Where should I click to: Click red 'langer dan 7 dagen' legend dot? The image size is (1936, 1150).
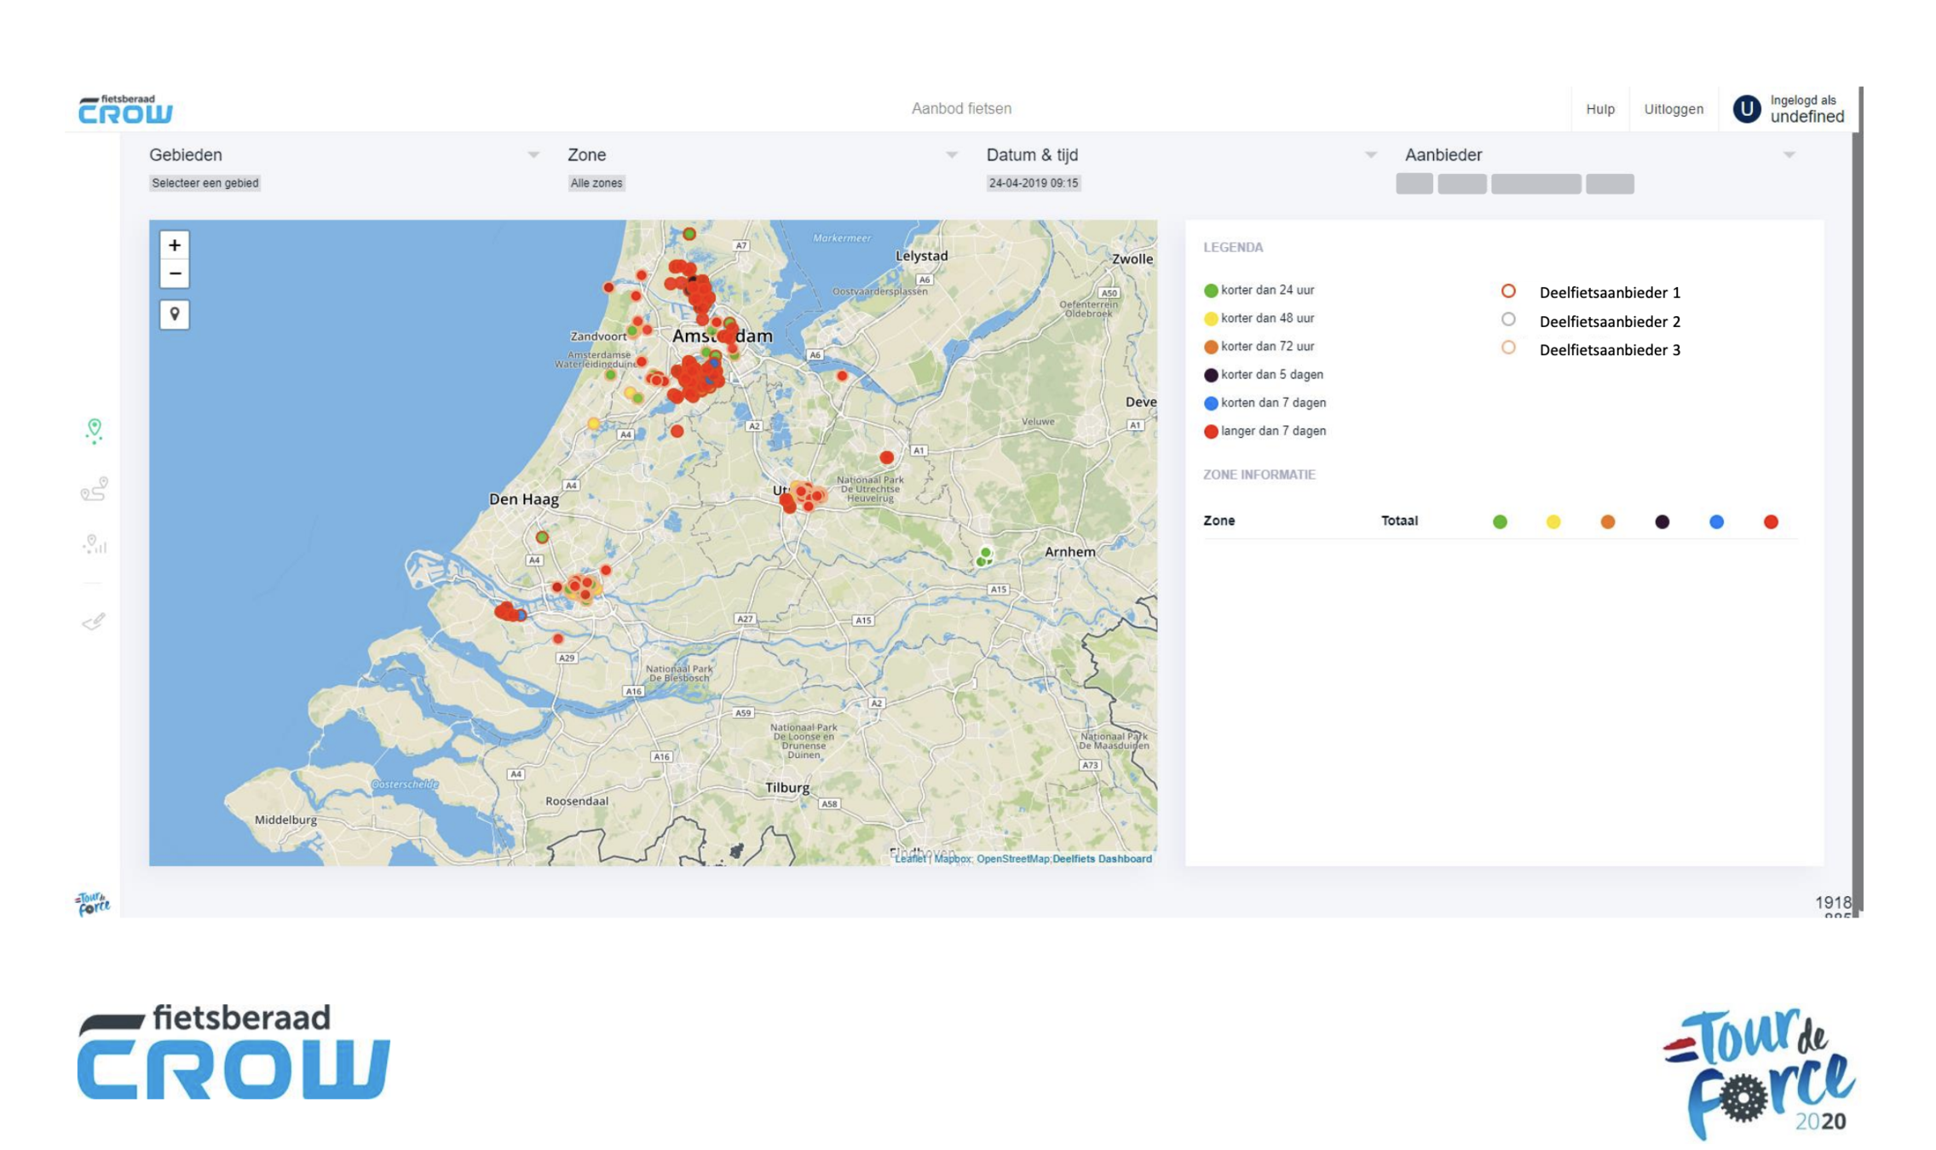tap(1210, 431)
